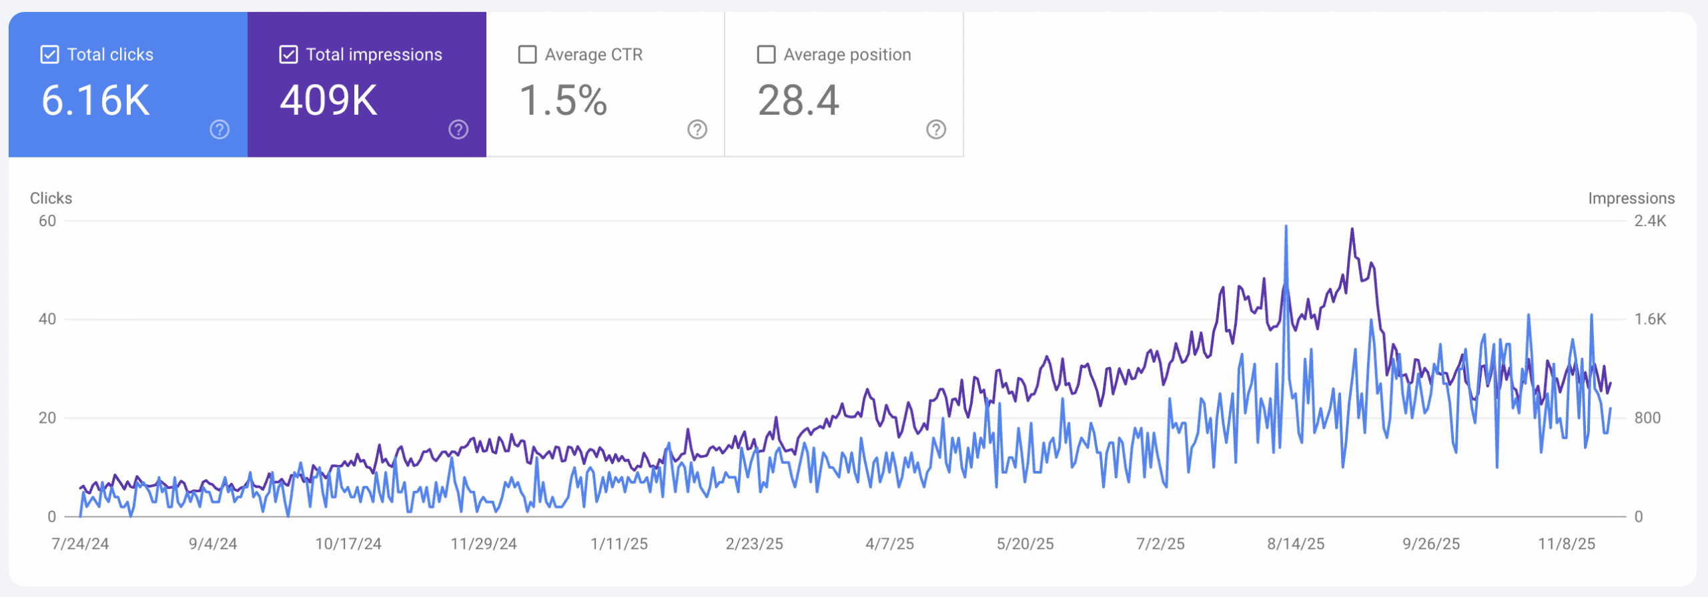This screenshot has height=597, width=1708.
Task: Click the Impressions axis title
Action: 1631,198
